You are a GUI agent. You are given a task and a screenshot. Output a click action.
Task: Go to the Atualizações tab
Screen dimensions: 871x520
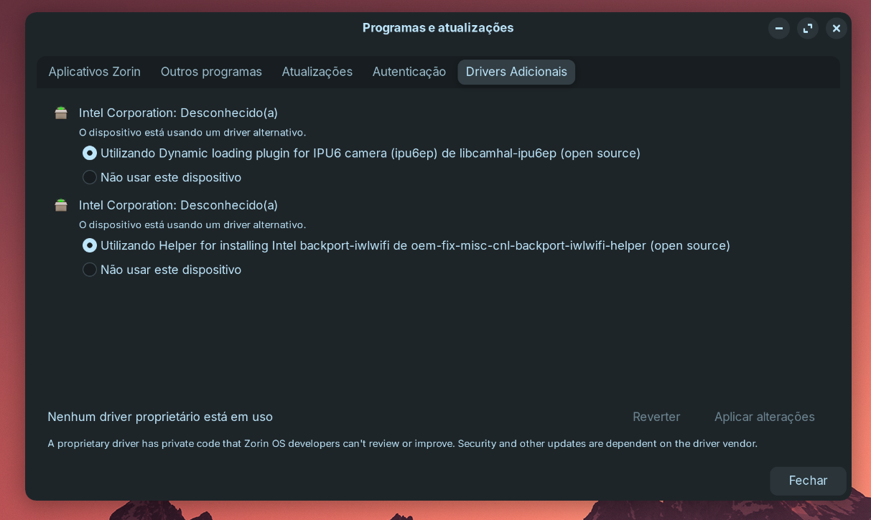pyautogui.click(x=317, y=72)
